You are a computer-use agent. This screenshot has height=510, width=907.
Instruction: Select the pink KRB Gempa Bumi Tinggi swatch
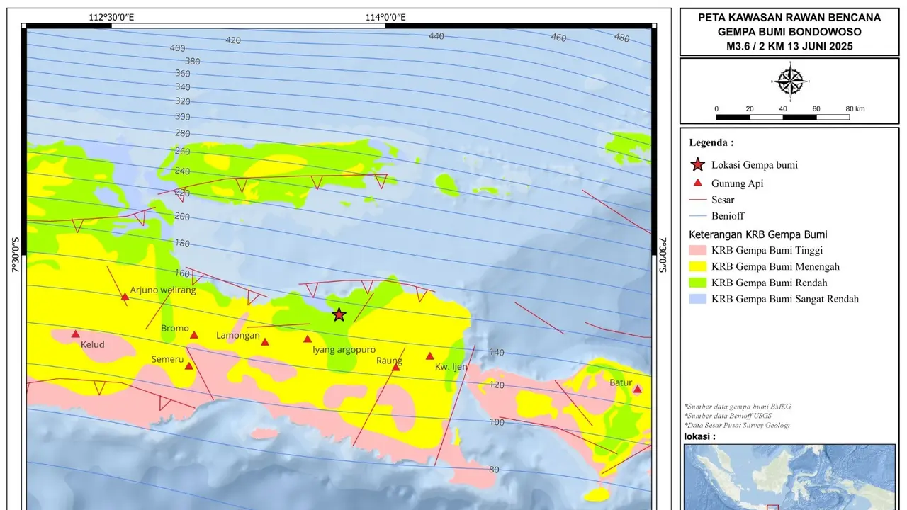tap(698, 251)
